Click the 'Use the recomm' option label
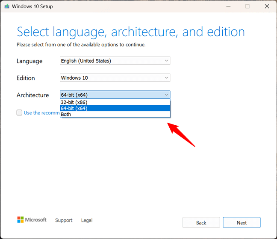This screenshot has width=277, height=239. point(42,113)
